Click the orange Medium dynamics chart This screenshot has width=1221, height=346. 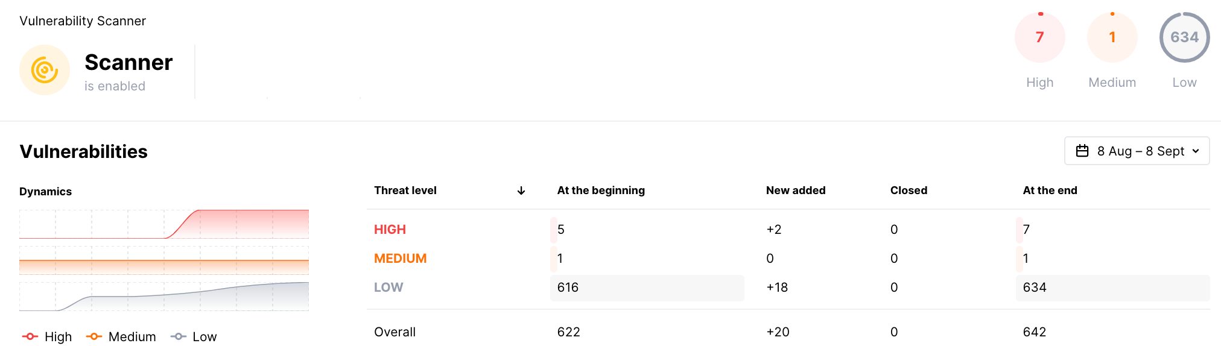coord(164,260)
